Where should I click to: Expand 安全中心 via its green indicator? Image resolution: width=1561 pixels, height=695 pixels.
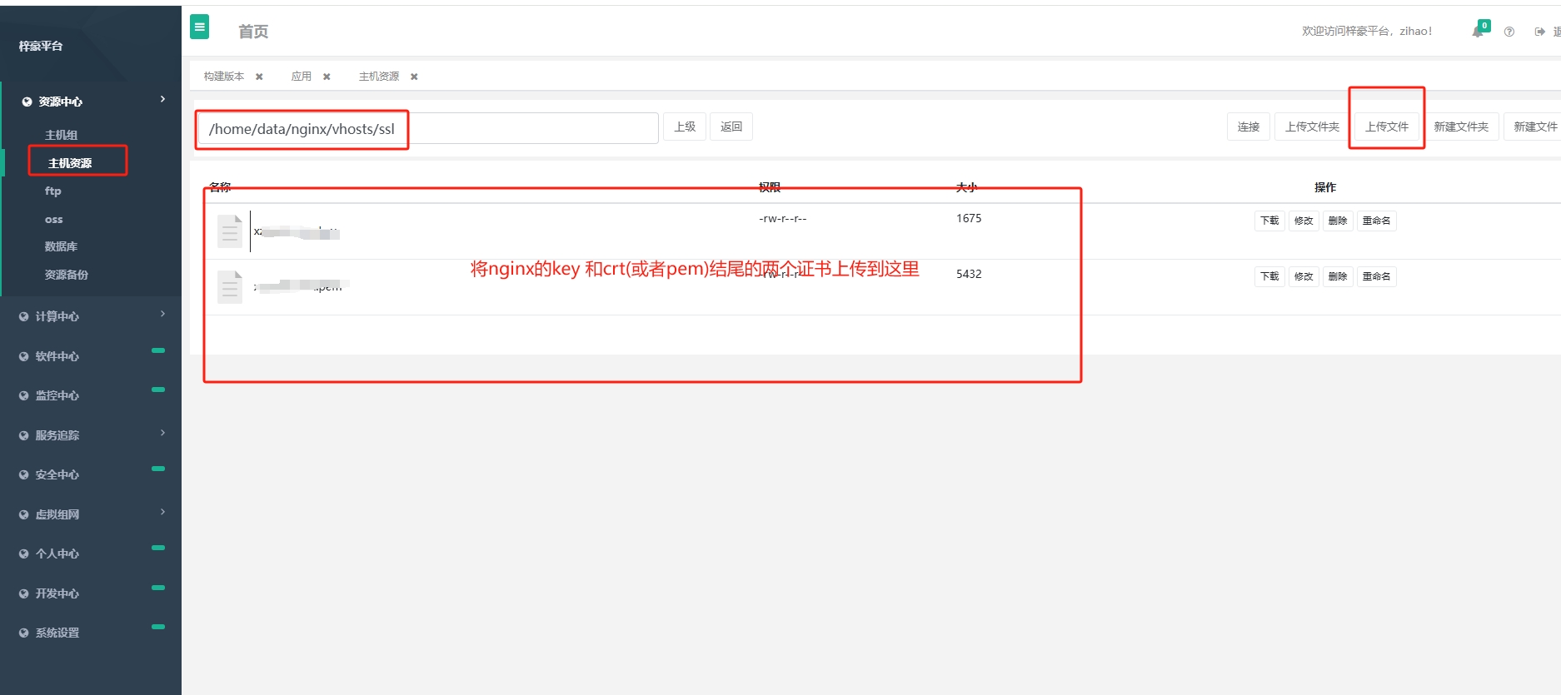tap(158, 469)
